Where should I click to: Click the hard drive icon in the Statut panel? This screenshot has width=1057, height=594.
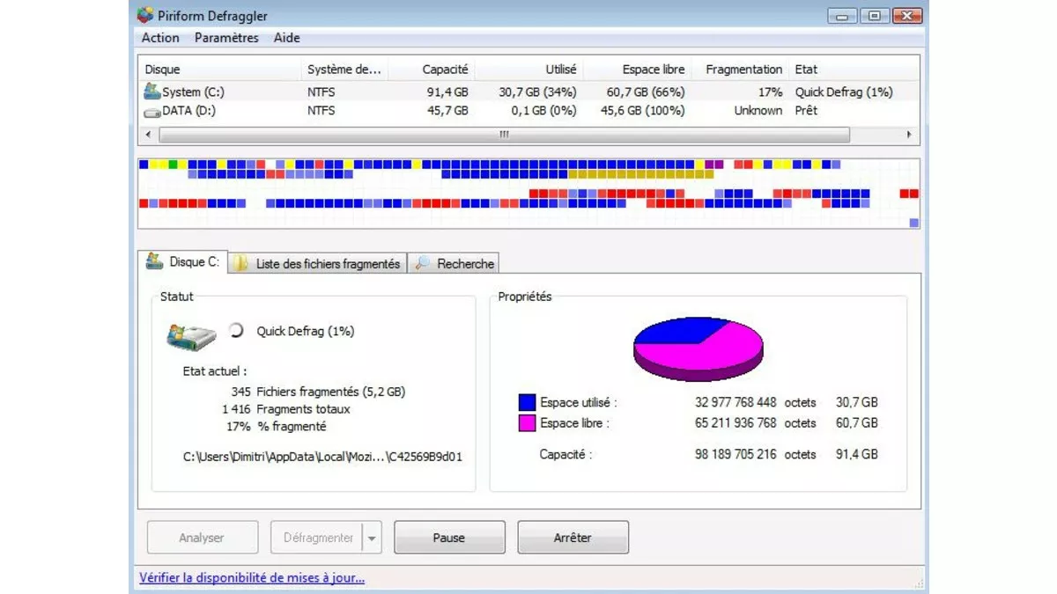point(191,337)
